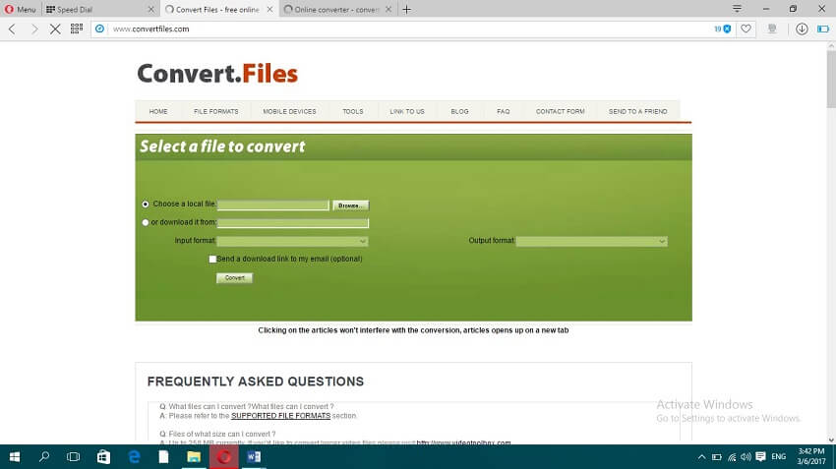
Task: Open SEND TO A FRIEND navigation item
Action: point(637,111)
